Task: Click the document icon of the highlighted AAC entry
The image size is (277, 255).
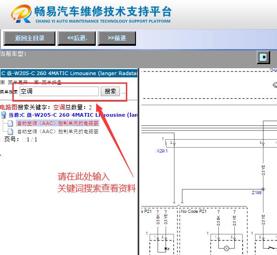Action: coord(11,124)
